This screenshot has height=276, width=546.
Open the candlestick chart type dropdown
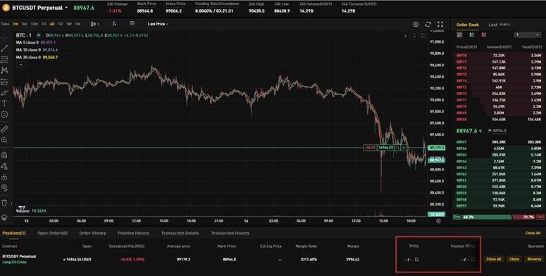tap(94, 24)
